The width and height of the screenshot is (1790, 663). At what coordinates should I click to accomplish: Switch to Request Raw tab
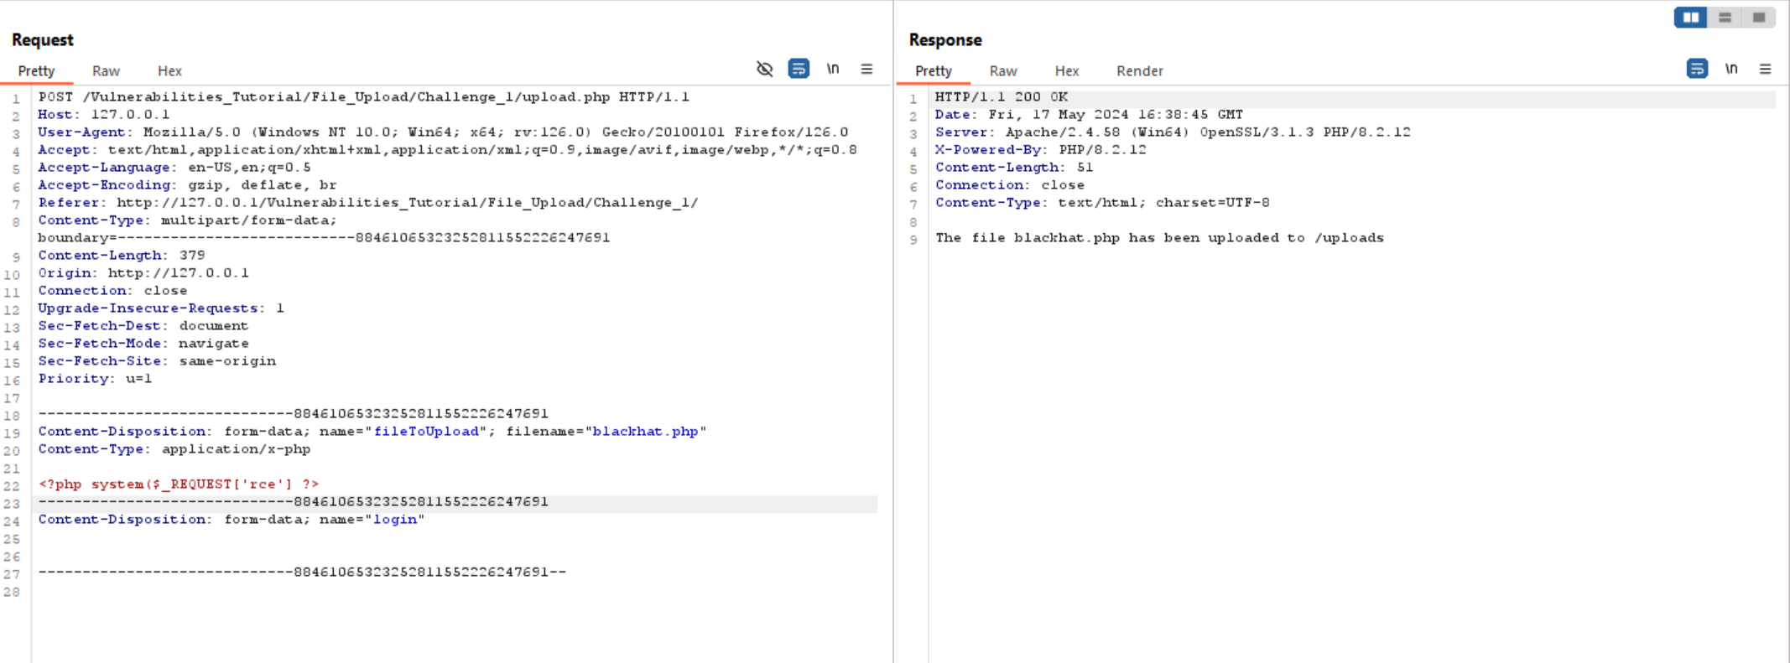pyautogui.click(x=106, y=71)
